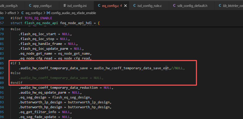Click the ini file icon on isd_config.ini tab
243x119 pixels.
65,6
